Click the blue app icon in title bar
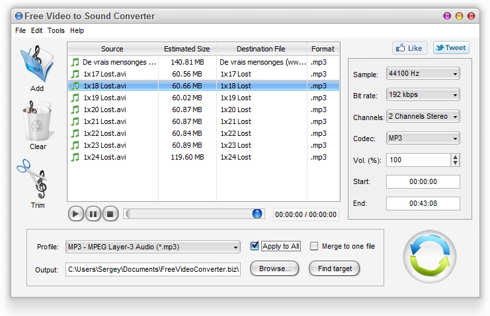Viewport: 490px width, 316px height. (x=19, y=16)
